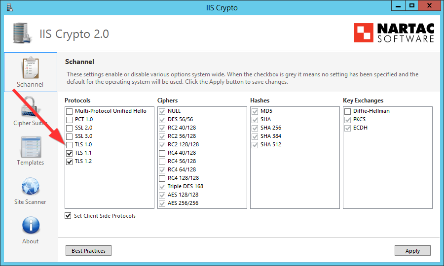Uncheck the TLS 1.2 protocol

tap(70, 162)
